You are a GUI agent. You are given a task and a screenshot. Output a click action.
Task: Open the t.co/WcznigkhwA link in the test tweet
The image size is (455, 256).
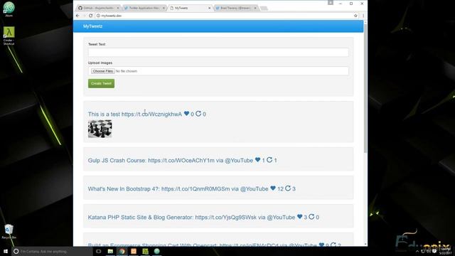point(151,114)
